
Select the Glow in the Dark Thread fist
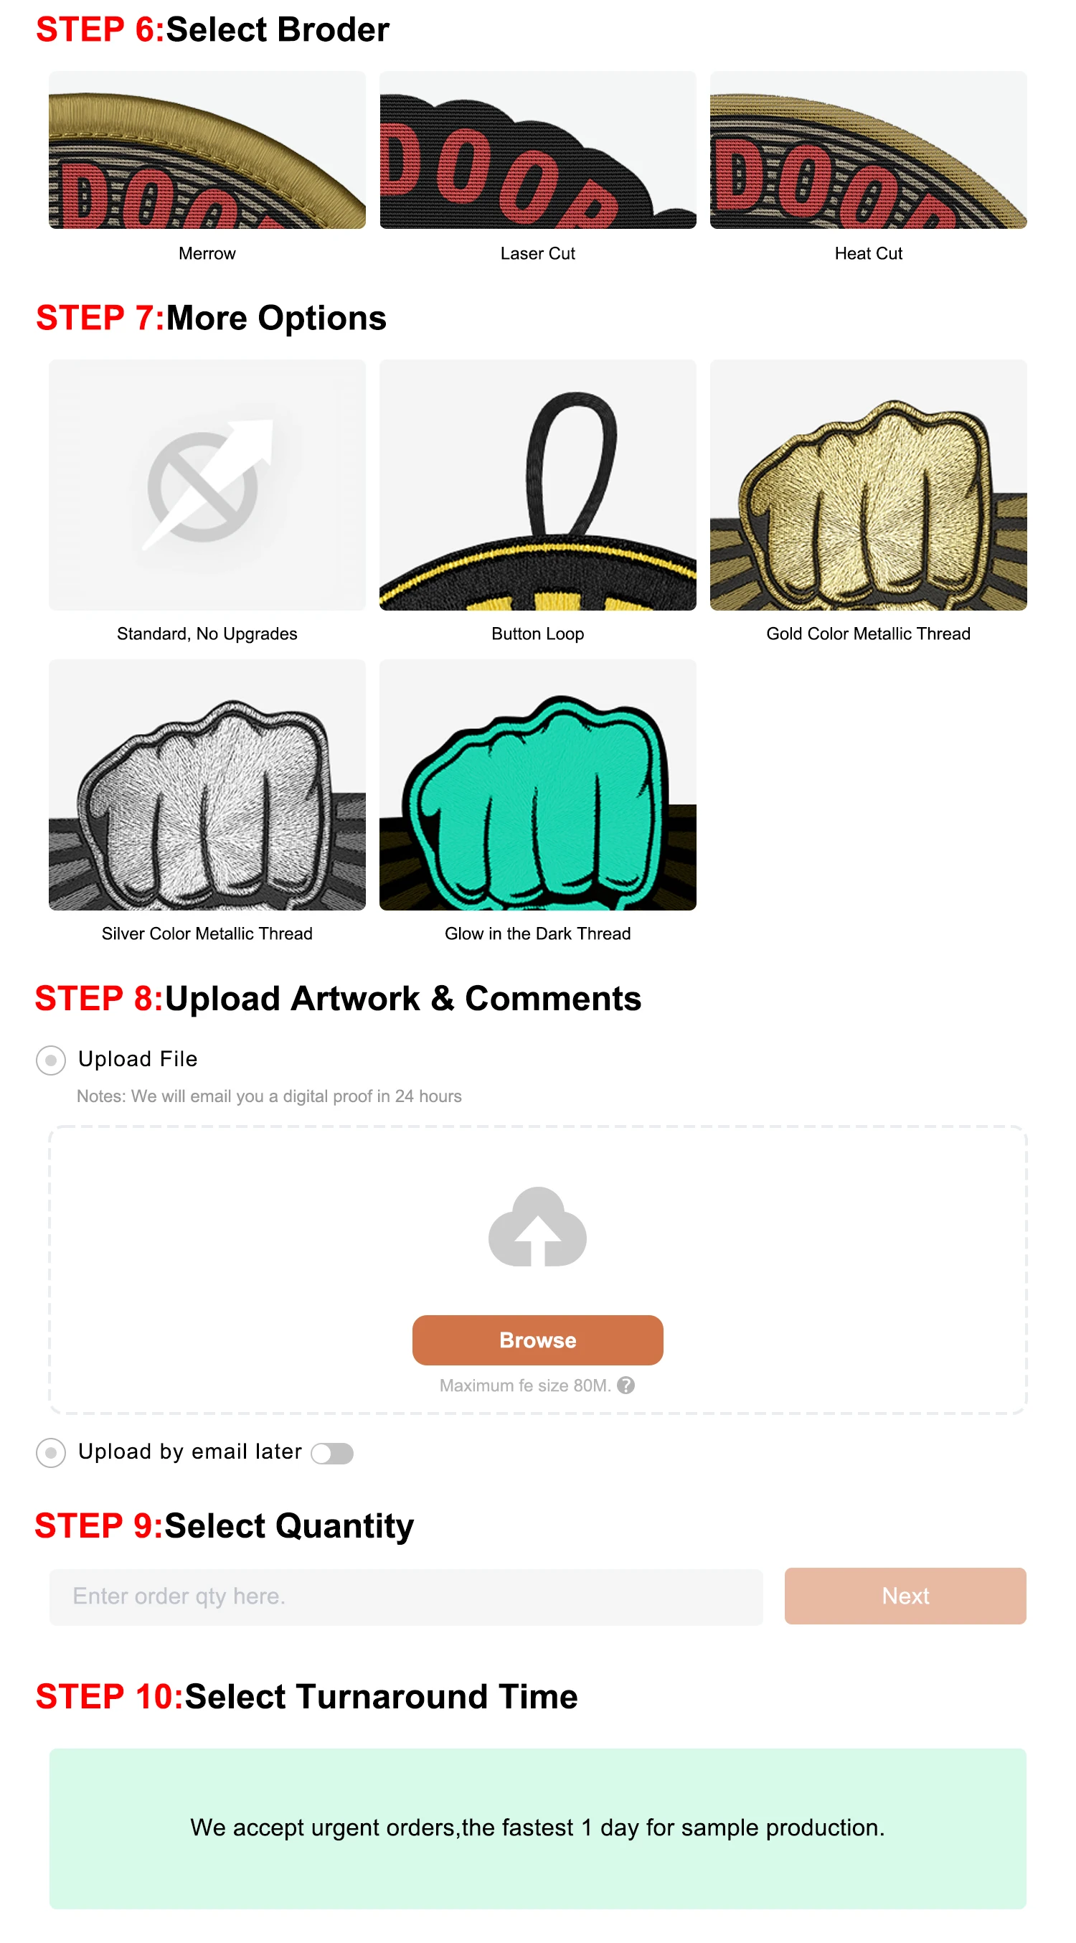pos(537,784)
